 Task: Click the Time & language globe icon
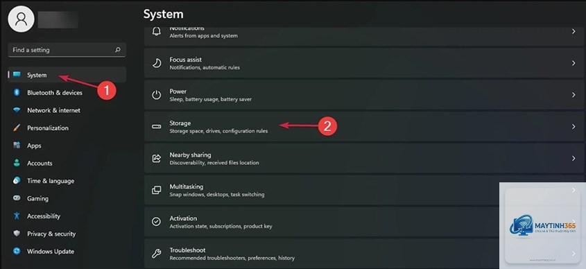[x=17, y=180]
